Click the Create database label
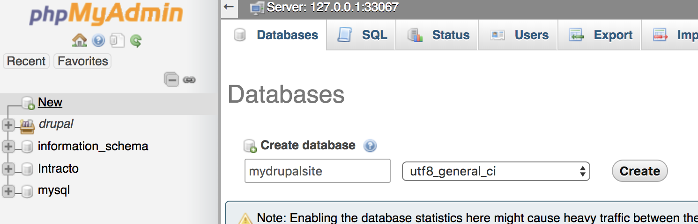698x224 pixels. [308, 145]
